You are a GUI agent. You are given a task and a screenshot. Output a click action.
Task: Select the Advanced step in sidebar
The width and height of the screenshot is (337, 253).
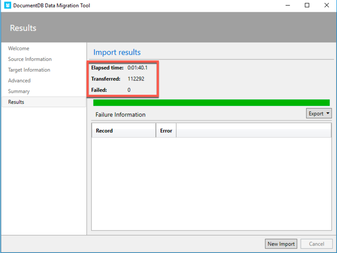point(19,81)
